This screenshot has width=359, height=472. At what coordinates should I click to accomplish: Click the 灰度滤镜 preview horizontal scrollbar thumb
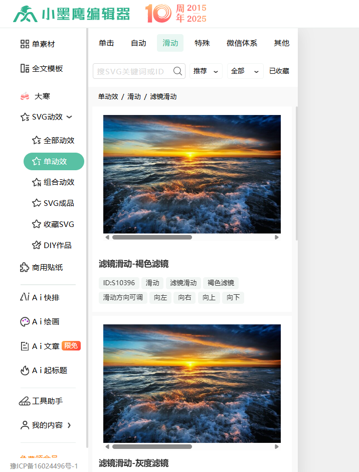click(x=152, y=447)
